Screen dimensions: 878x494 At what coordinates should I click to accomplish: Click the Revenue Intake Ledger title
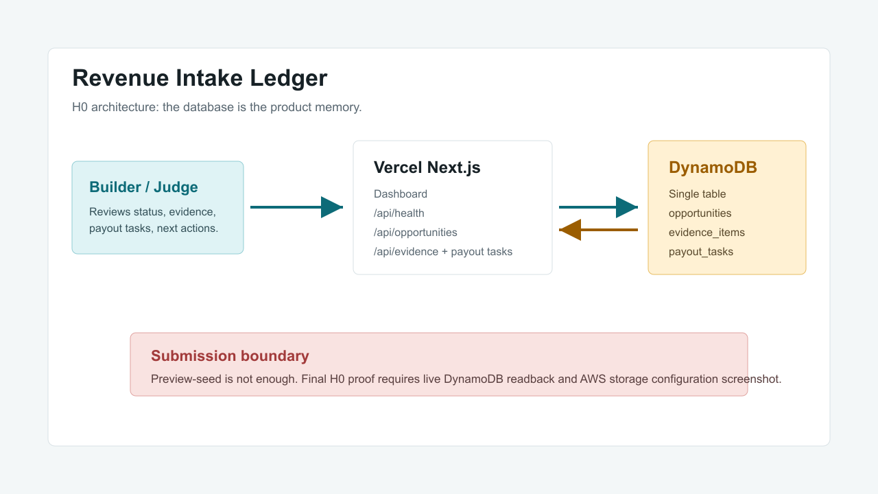(200, 78)
